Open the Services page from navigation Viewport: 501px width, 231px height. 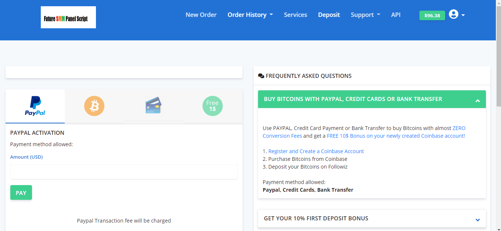[x=295, y=15]
